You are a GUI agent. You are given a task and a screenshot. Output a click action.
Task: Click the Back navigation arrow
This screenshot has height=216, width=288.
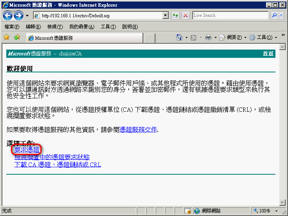coord(7,16)
